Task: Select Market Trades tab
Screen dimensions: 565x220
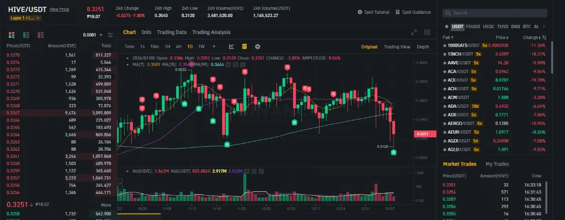Action: [x=460, y=164]
